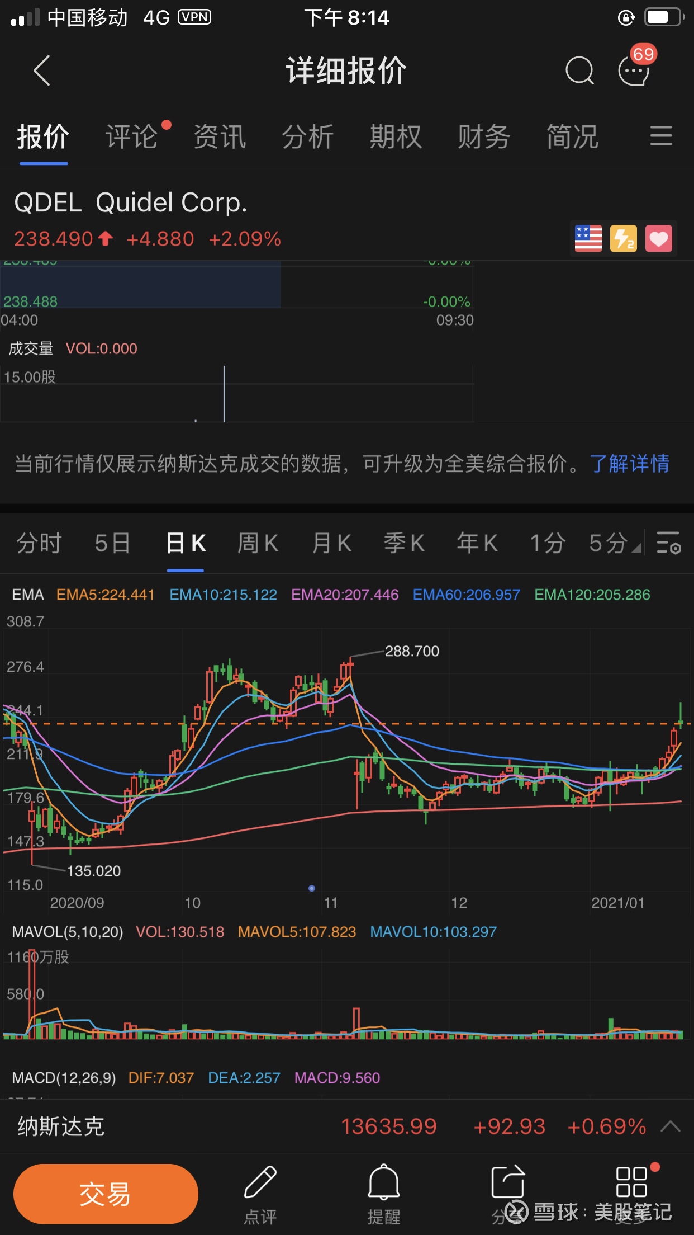Select the 季K chart period
Screen dimensions: 694x1235
pos(404,543)
